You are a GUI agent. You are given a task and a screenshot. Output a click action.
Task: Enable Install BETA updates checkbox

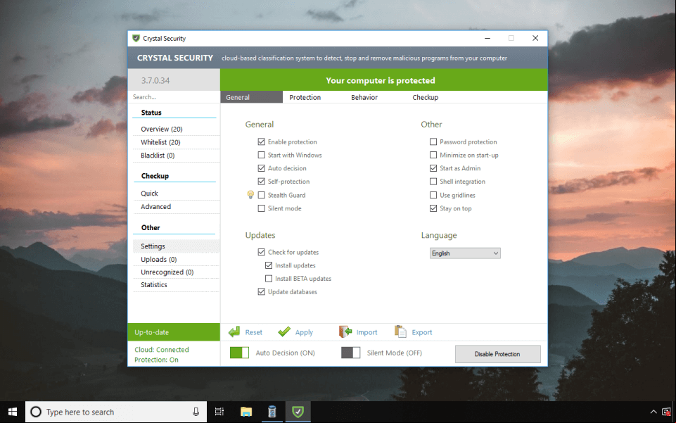click(x=269, y=279)
